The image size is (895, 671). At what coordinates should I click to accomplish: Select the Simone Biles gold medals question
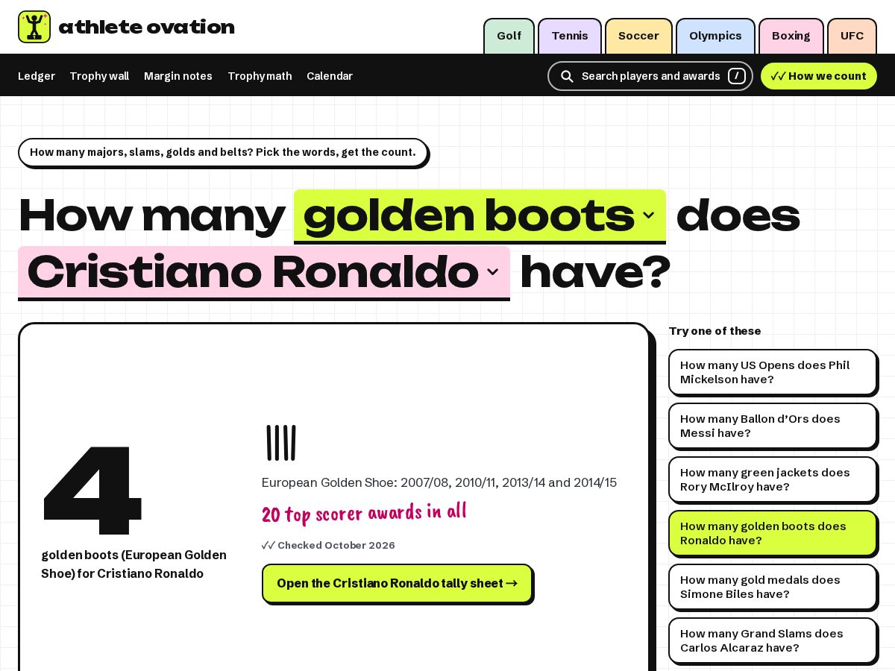pos(773,587)
